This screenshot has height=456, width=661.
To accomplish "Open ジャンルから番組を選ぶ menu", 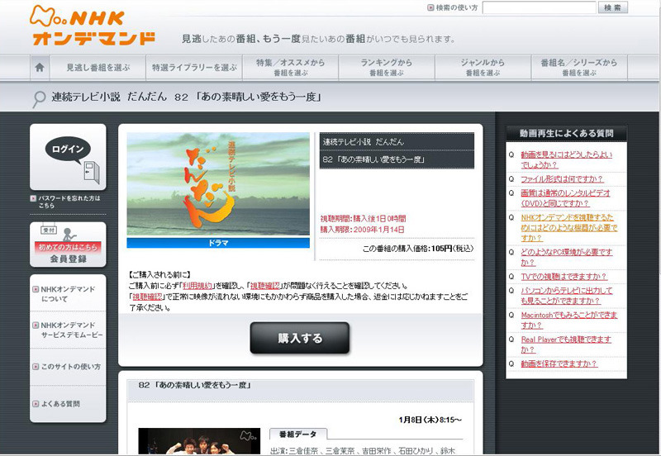I will coord(483,68).
